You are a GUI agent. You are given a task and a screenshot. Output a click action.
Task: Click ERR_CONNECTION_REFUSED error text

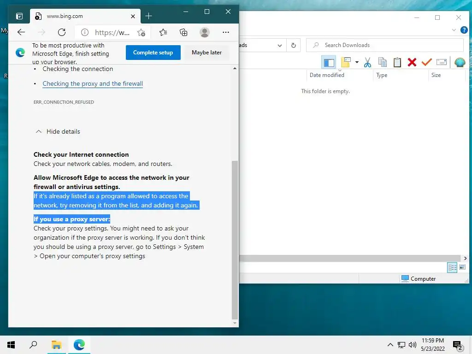click(64, 102)
